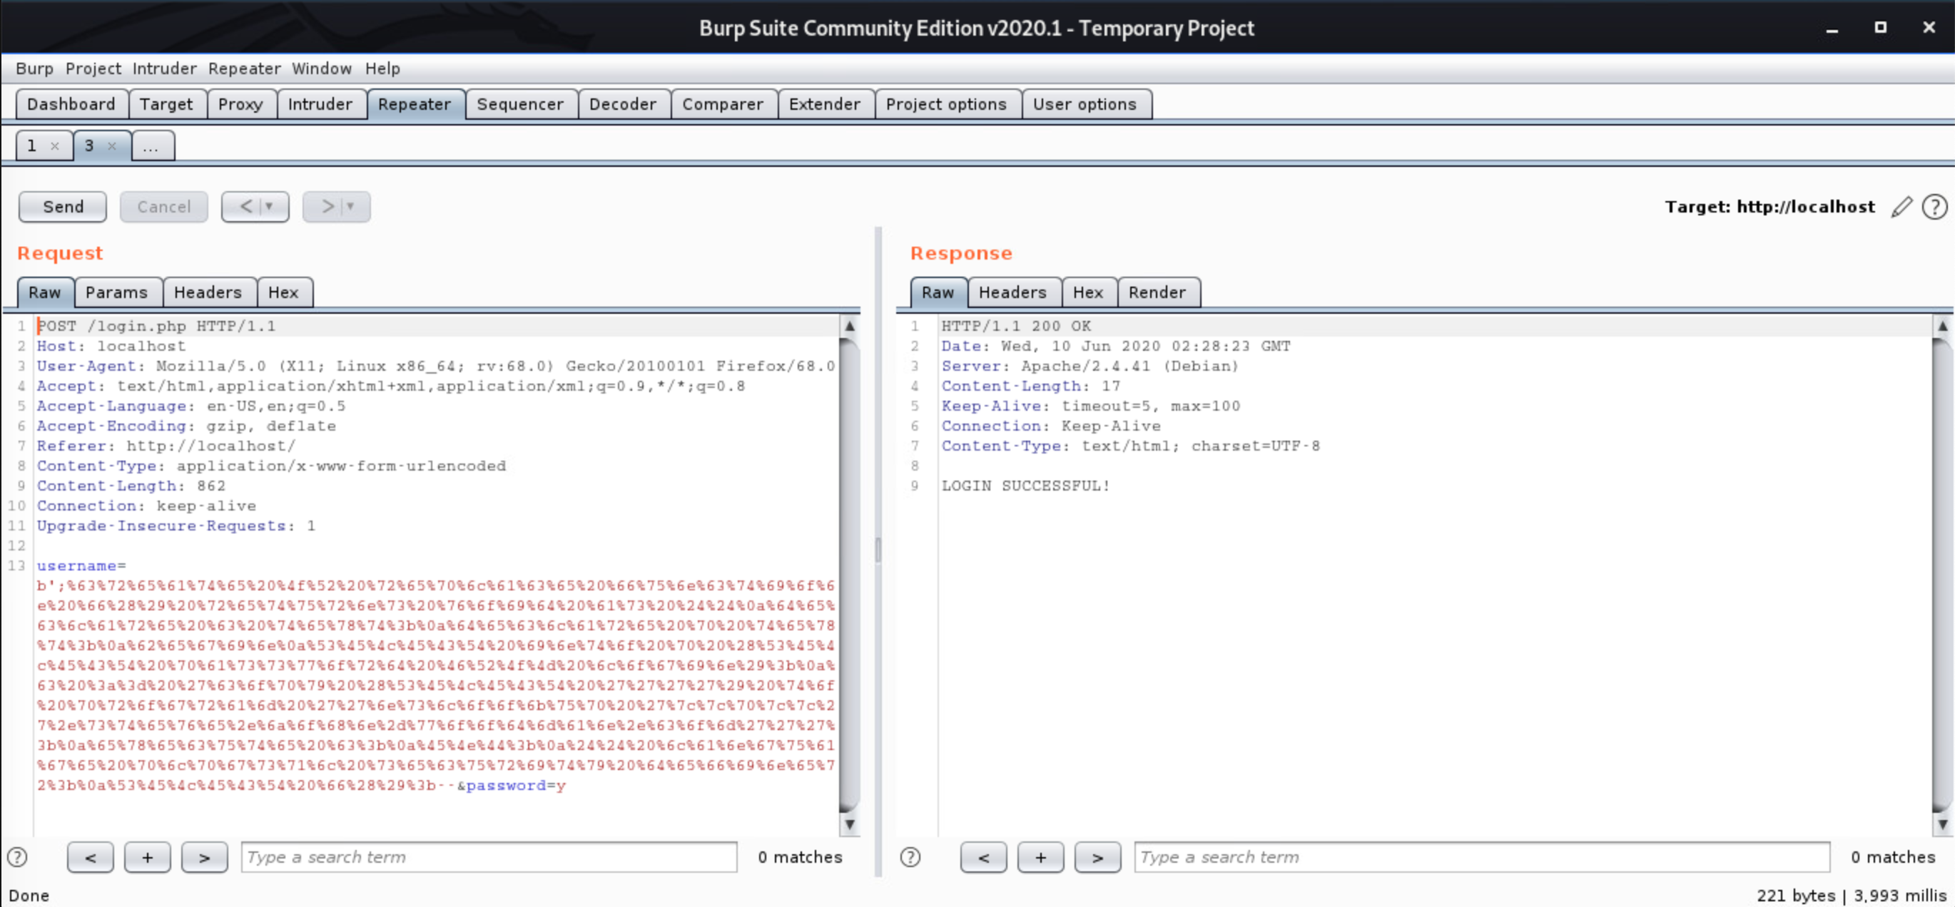This screenshot has width=1955, height=907.
Task: Open request search options plus button
Action: 147,857
